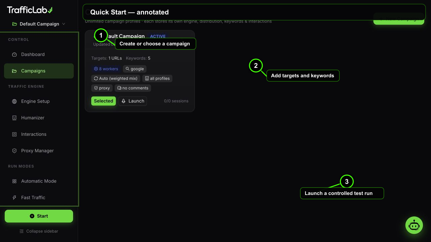
Task: Select the Campaigns folder icon
Action: (x=14, y=71)
